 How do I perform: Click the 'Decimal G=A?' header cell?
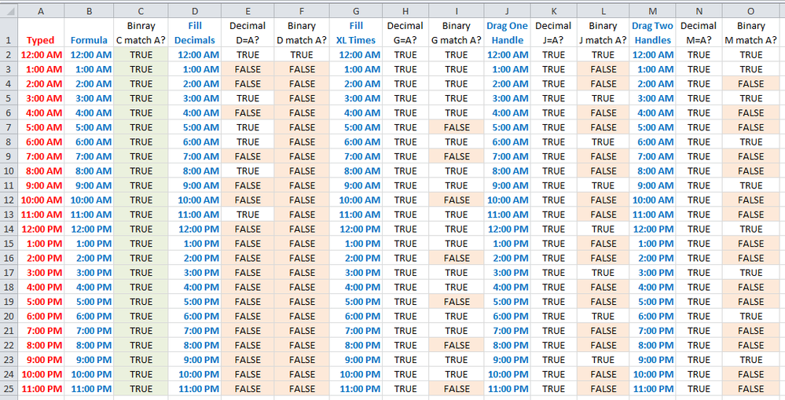[405, 33]
